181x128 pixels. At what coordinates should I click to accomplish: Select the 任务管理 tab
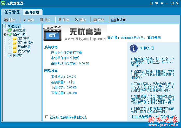point(12,12)
